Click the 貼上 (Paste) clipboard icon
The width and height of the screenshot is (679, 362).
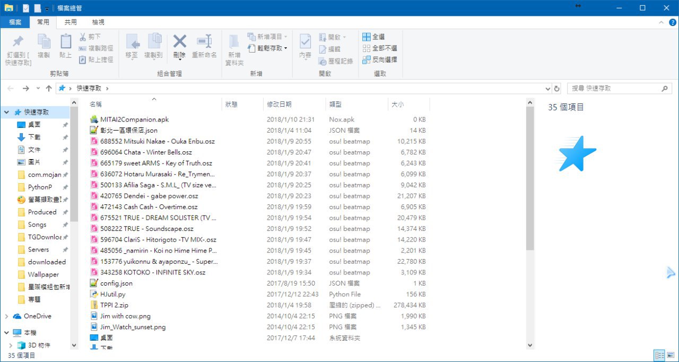[x=66, y=42]
